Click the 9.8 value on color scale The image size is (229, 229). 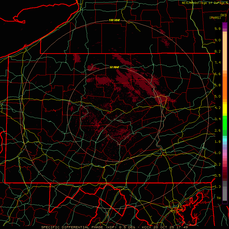218,28
